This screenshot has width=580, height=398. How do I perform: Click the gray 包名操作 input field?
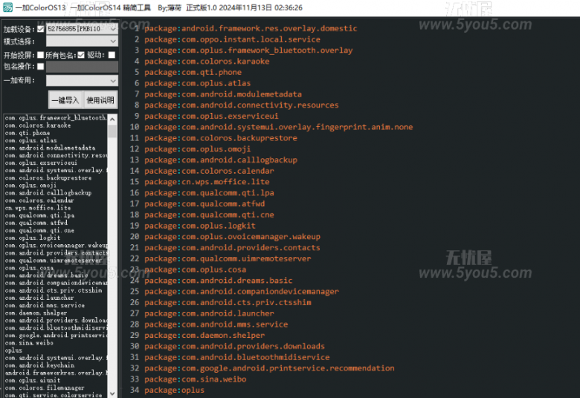pos(82,67)
